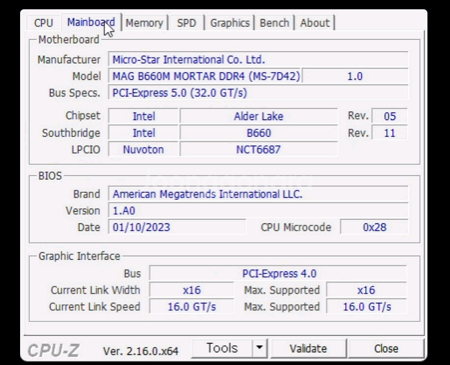Click the LPCIO NCT6687 field
This screenshot has width=450, height=365.
tap(258, 149)
